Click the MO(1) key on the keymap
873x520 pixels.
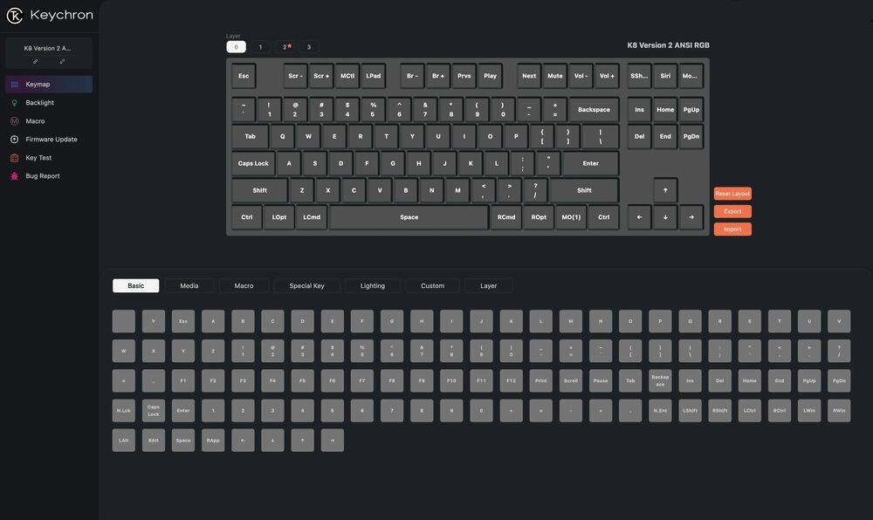coord(570,216)
